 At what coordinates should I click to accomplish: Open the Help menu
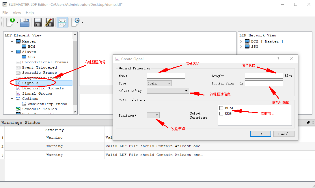click(30, 13)
